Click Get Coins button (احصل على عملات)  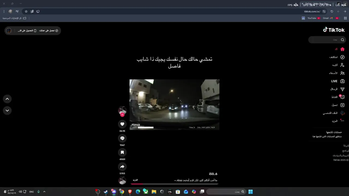(49, 30)
